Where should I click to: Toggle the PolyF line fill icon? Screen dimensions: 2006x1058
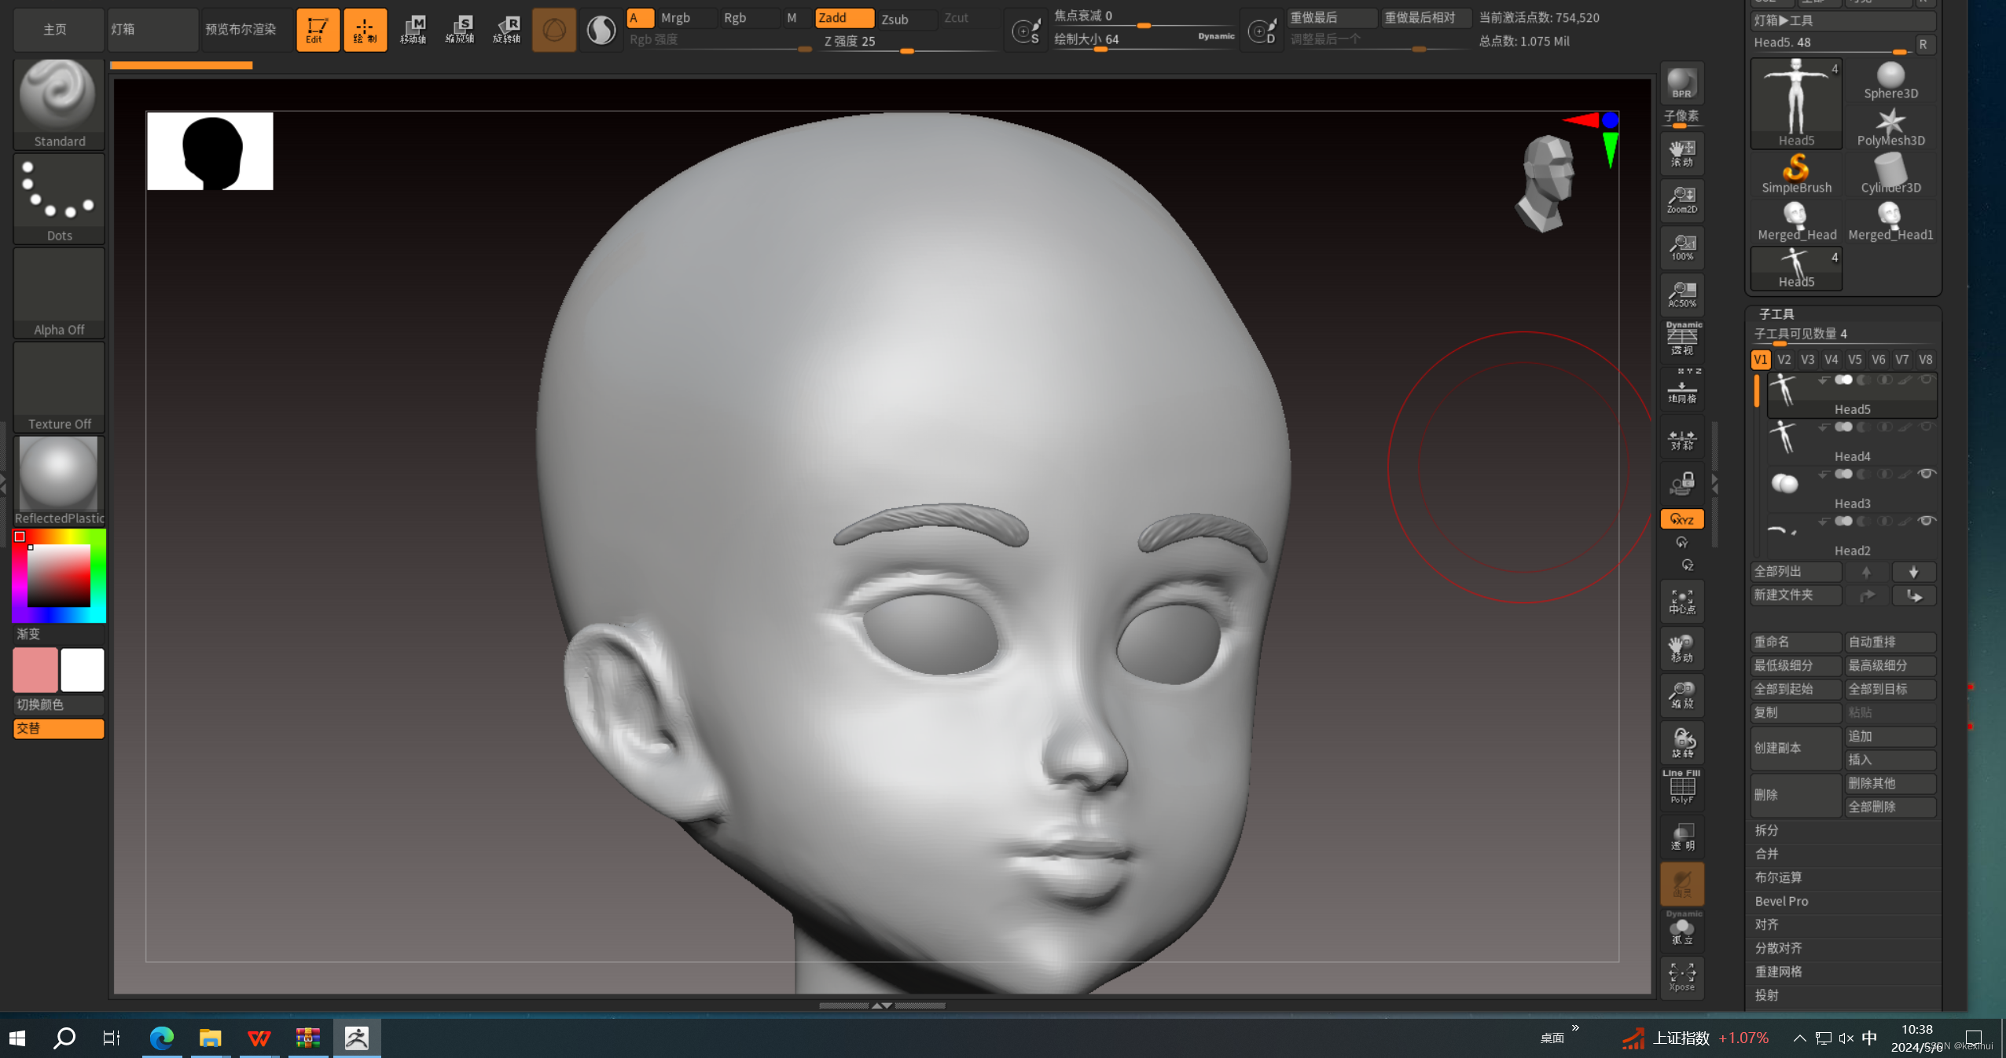point(1681,788)
